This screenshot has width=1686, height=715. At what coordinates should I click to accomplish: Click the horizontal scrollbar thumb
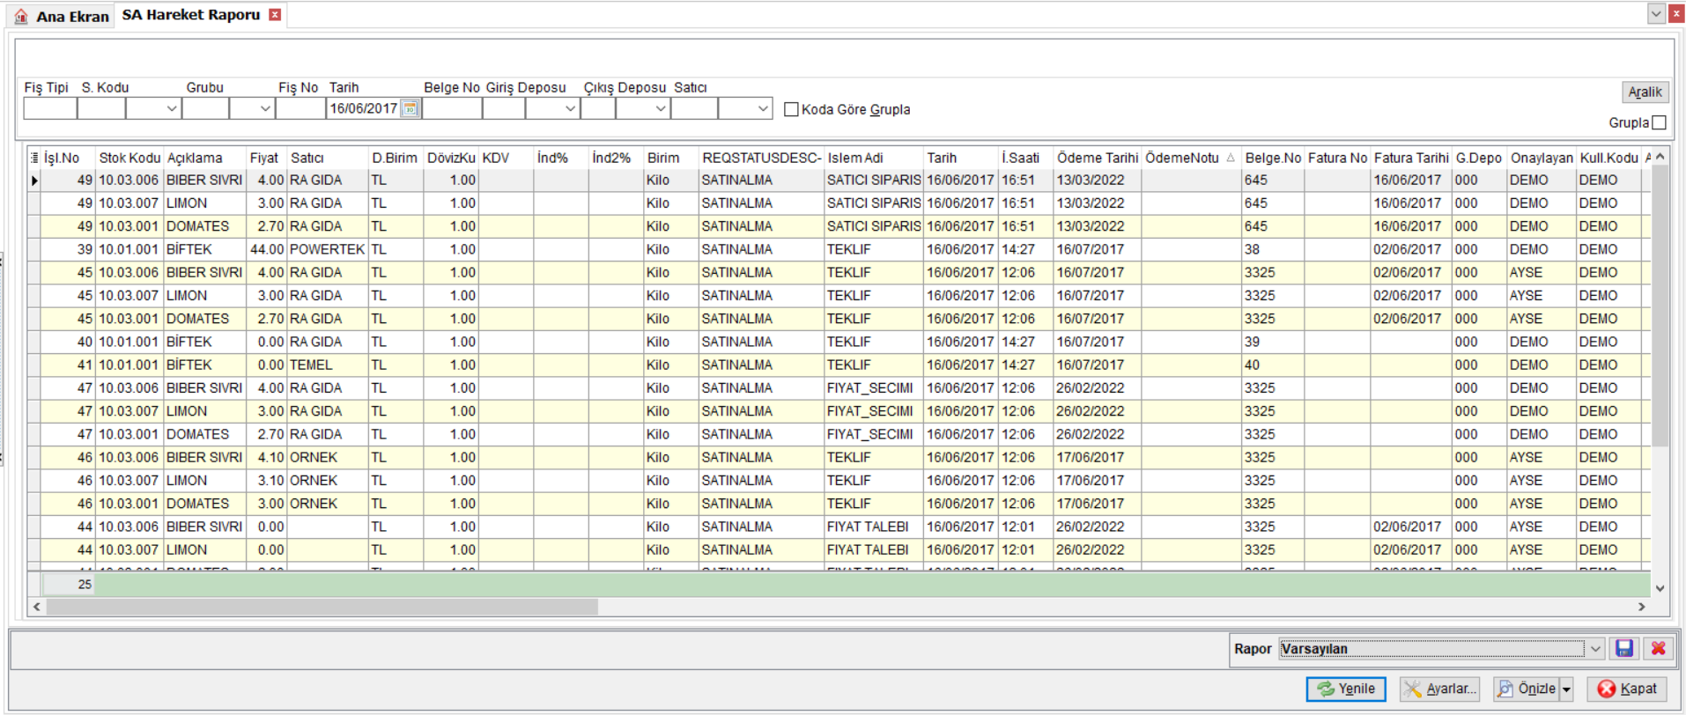[322, 607]
